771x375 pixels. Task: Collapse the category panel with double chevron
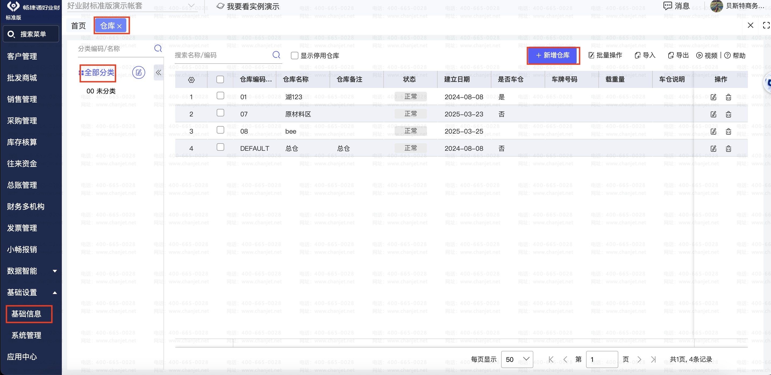click(x=158, y=72)
